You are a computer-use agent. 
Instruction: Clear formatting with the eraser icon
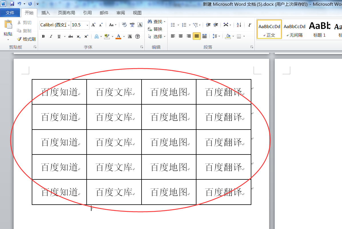coord(124,25)
